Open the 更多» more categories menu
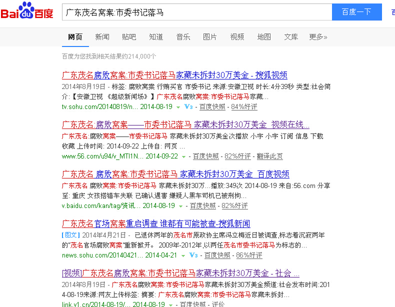Image resolution: width=395 pixels, height=307 pixels. (x=318, y=37)
